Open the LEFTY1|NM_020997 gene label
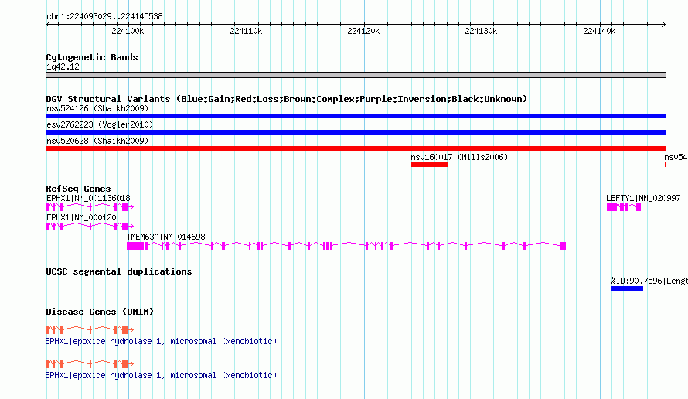Viewport: 688px width, 399px height. coord(643,199)
